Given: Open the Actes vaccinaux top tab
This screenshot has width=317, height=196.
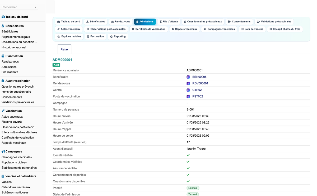Looking at the screenshot, I should click(x=69, y=29).
